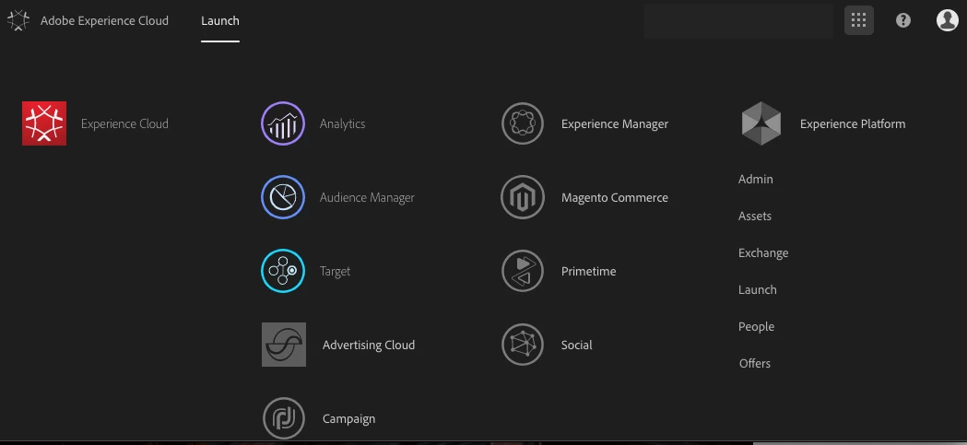Open the Target solution link
This screenshot has height=445, width=967.
pos(335,271)
